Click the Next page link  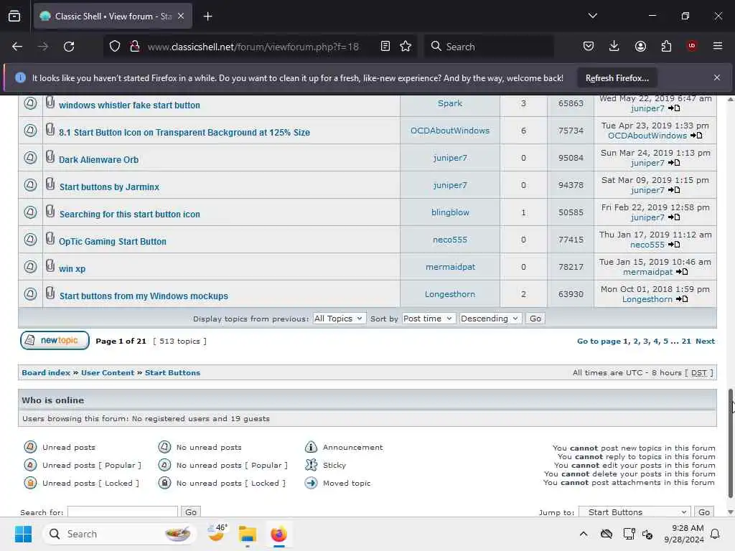coord(706,341)
